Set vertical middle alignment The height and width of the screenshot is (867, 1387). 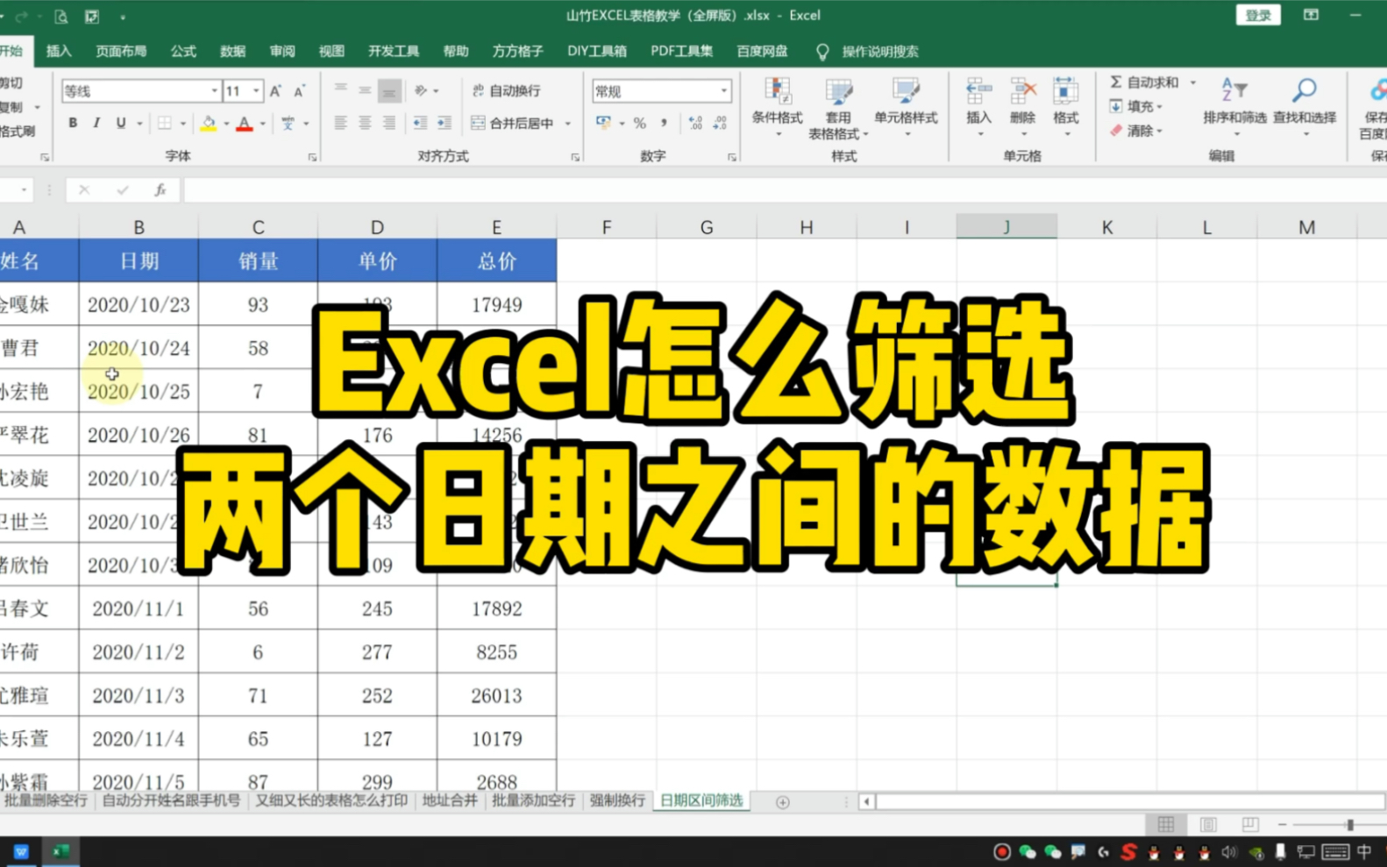(365, 90)
